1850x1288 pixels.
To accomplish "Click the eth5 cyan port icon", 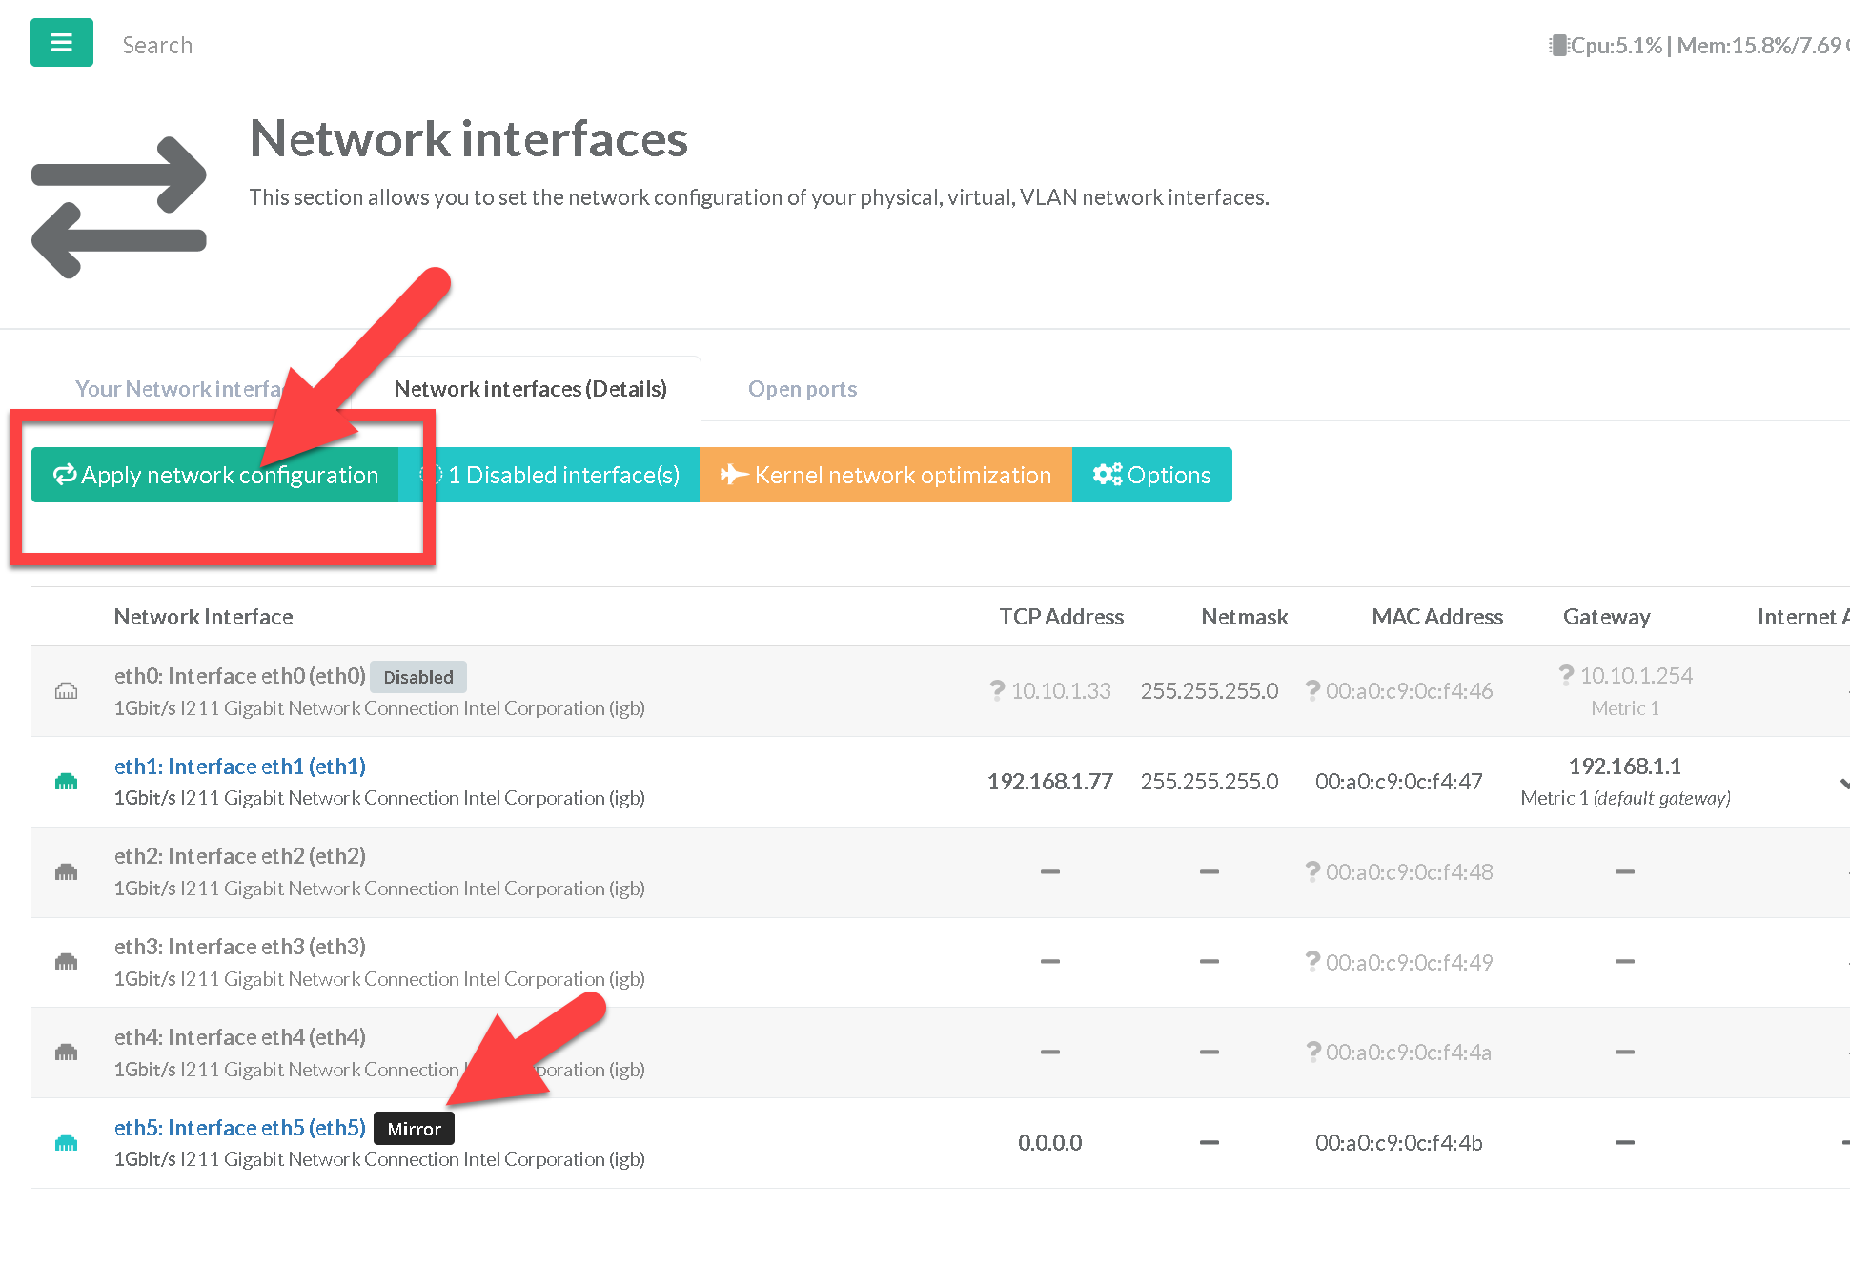I will pyautogui.click(x=66, y=1142).
